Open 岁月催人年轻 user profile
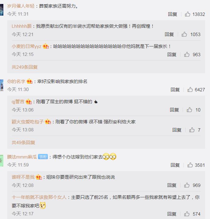The image size is (210, 219). (21, 6)
